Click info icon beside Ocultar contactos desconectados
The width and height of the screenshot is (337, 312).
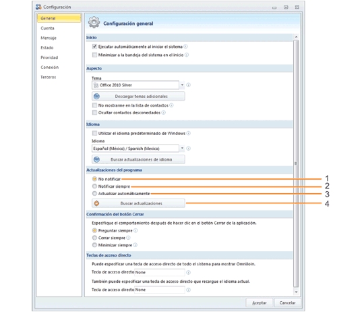pyautogui.click(x=164, y=113)
